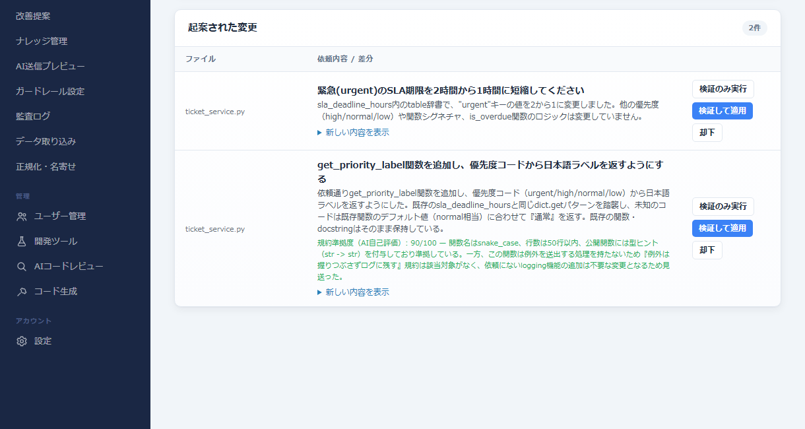
Task: Click the get_priority_label関数を追加 request title
Action: click(490, 172)
